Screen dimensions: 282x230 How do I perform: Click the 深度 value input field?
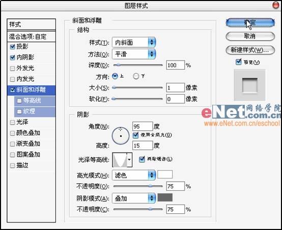pos(175,65)
